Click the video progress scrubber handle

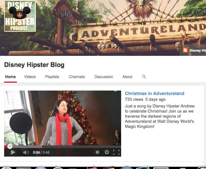(10, 146)
